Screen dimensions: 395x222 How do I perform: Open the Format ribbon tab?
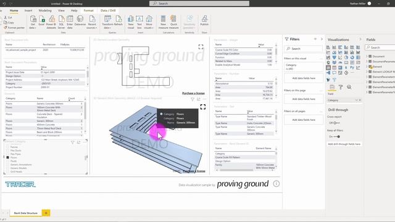88,10
